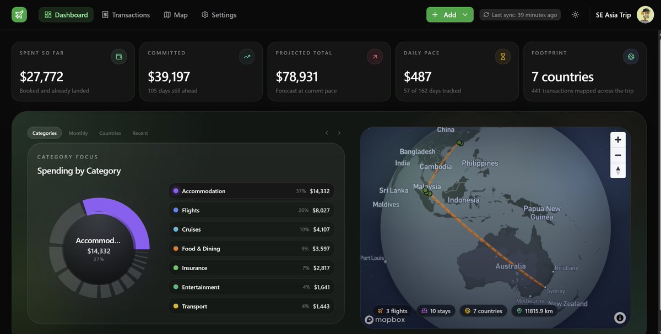Expand the Add dropdown chevron
The image size is (661, 334).
point(466,15)
